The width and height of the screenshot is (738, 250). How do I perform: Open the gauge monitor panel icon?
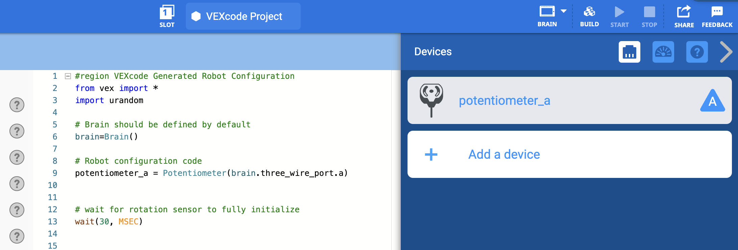(663, 52)
